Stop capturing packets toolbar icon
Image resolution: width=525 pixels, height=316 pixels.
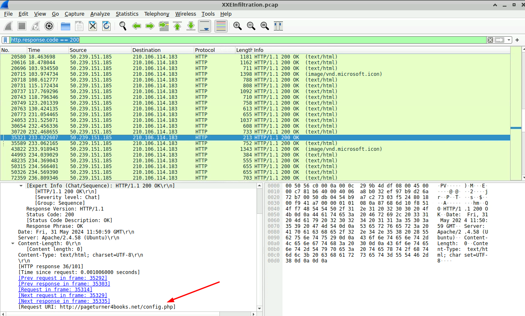(22, 26)
